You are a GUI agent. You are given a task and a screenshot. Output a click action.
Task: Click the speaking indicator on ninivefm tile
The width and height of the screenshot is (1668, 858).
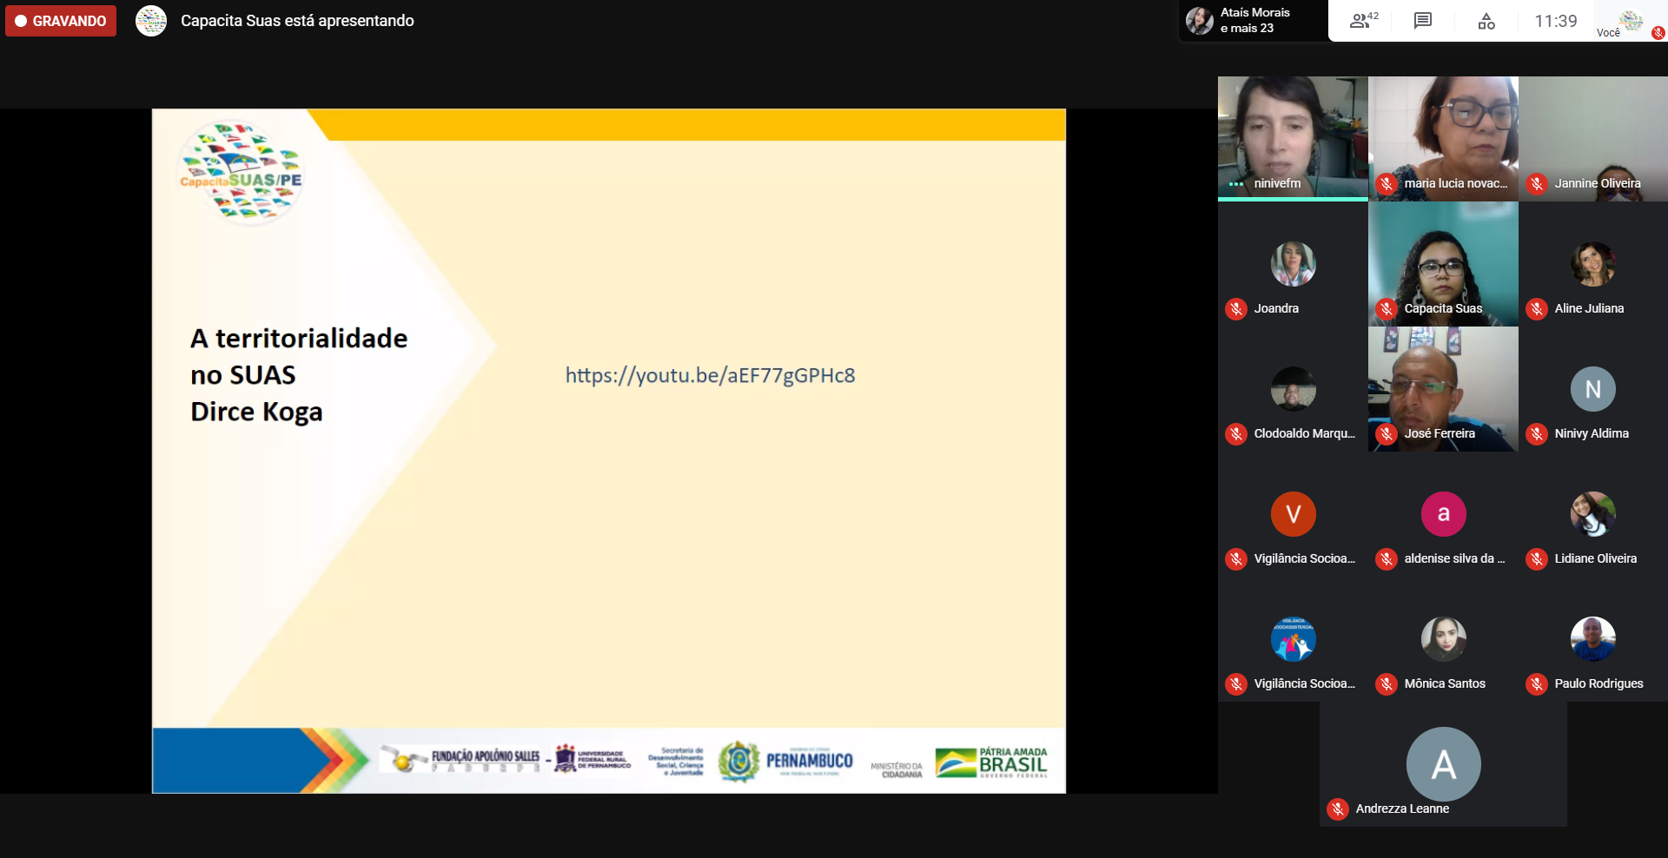(x=1236, y=184)
